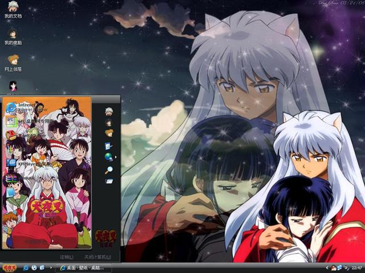This screenshot has width=365, height=273.
Task: Open the third program in the start menu list
Action: tap(26, 135)
